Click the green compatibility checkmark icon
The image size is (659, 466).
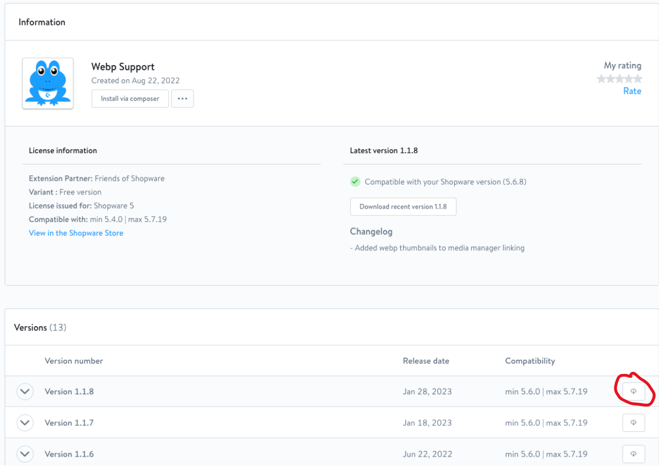(355, 182)
